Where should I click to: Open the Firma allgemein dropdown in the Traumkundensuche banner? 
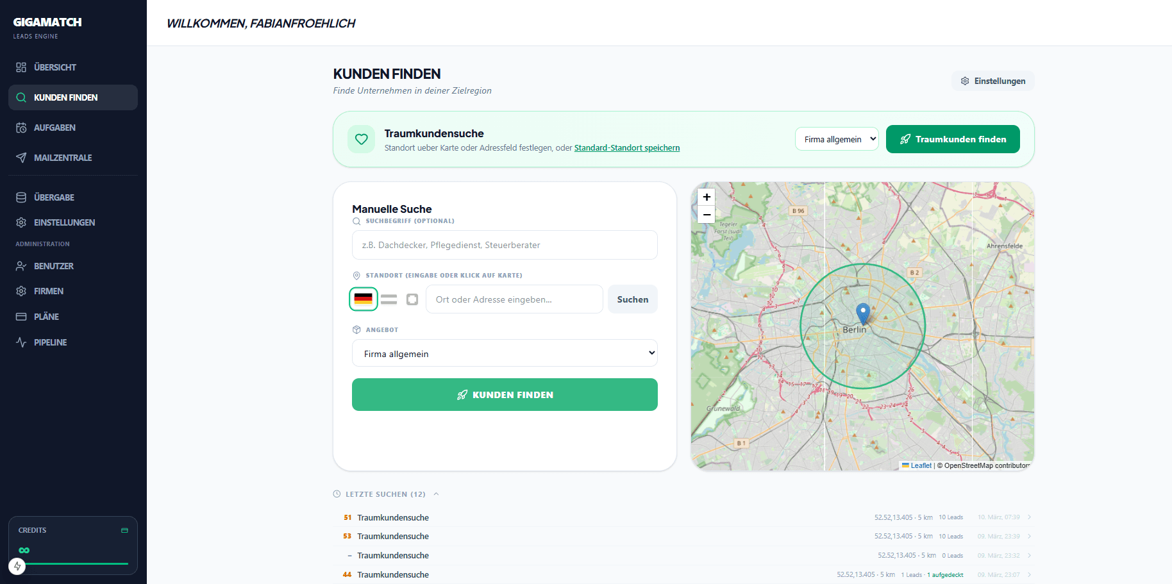point(837,139)
